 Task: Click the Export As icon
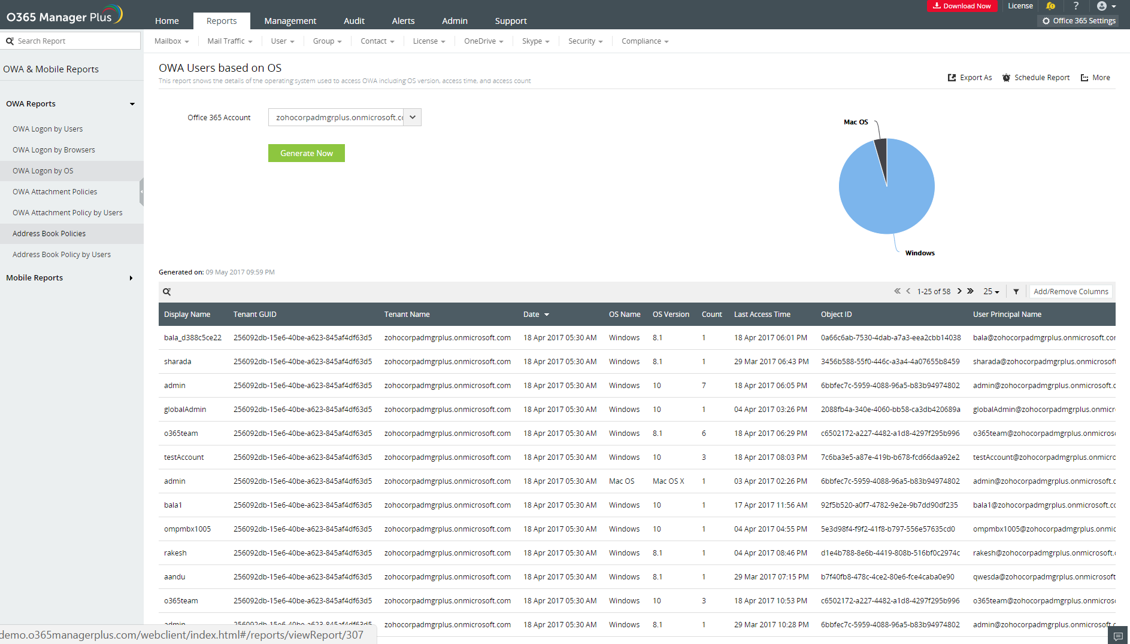pos(952,78)
